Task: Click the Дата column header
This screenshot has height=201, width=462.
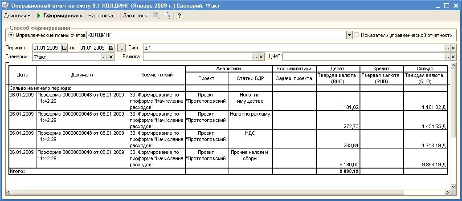Action: pyautogui.click(x=23, y=75)
